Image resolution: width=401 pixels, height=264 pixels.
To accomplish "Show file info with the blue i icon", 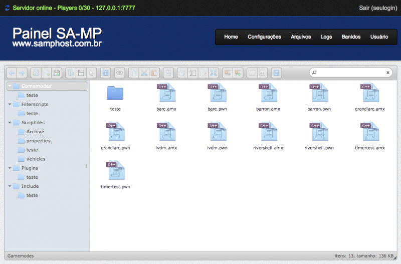I will coord(105,73).
